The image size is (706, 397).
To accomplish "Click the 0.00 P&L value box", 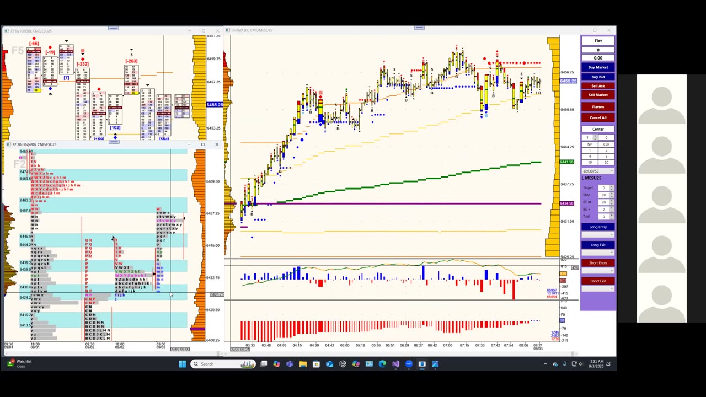I will (x=598, y=58).
